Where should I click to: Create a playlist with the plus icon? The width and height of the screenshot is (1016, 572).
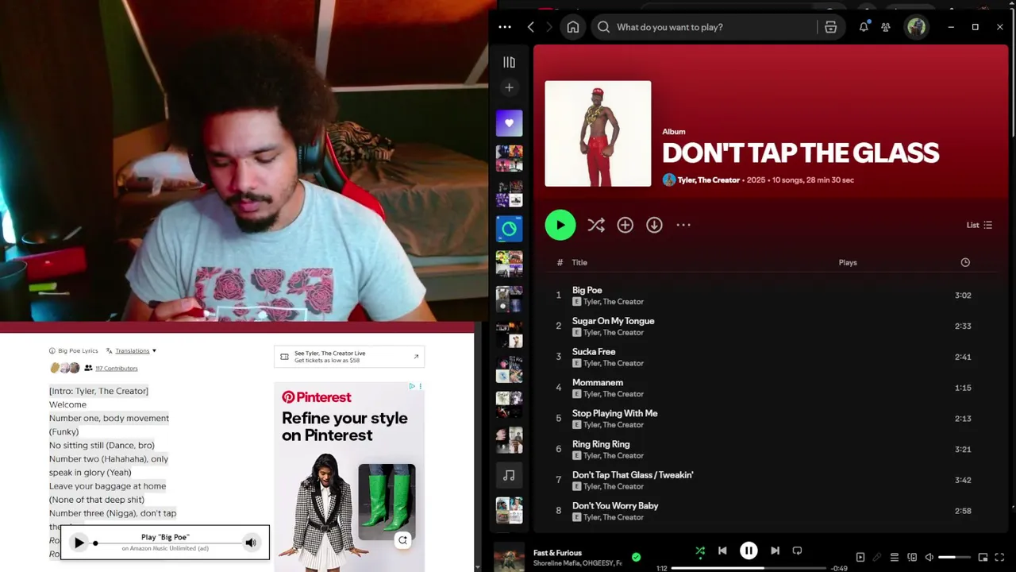click(509, 87)
